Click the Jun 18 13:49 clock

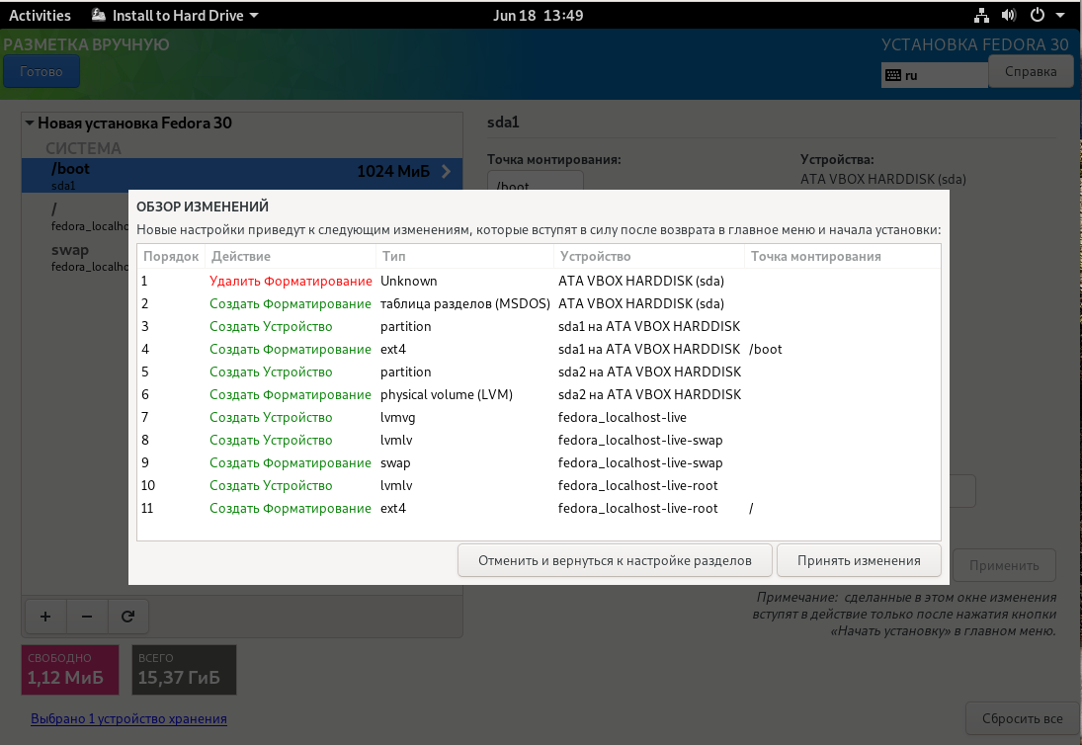[538, 15]
